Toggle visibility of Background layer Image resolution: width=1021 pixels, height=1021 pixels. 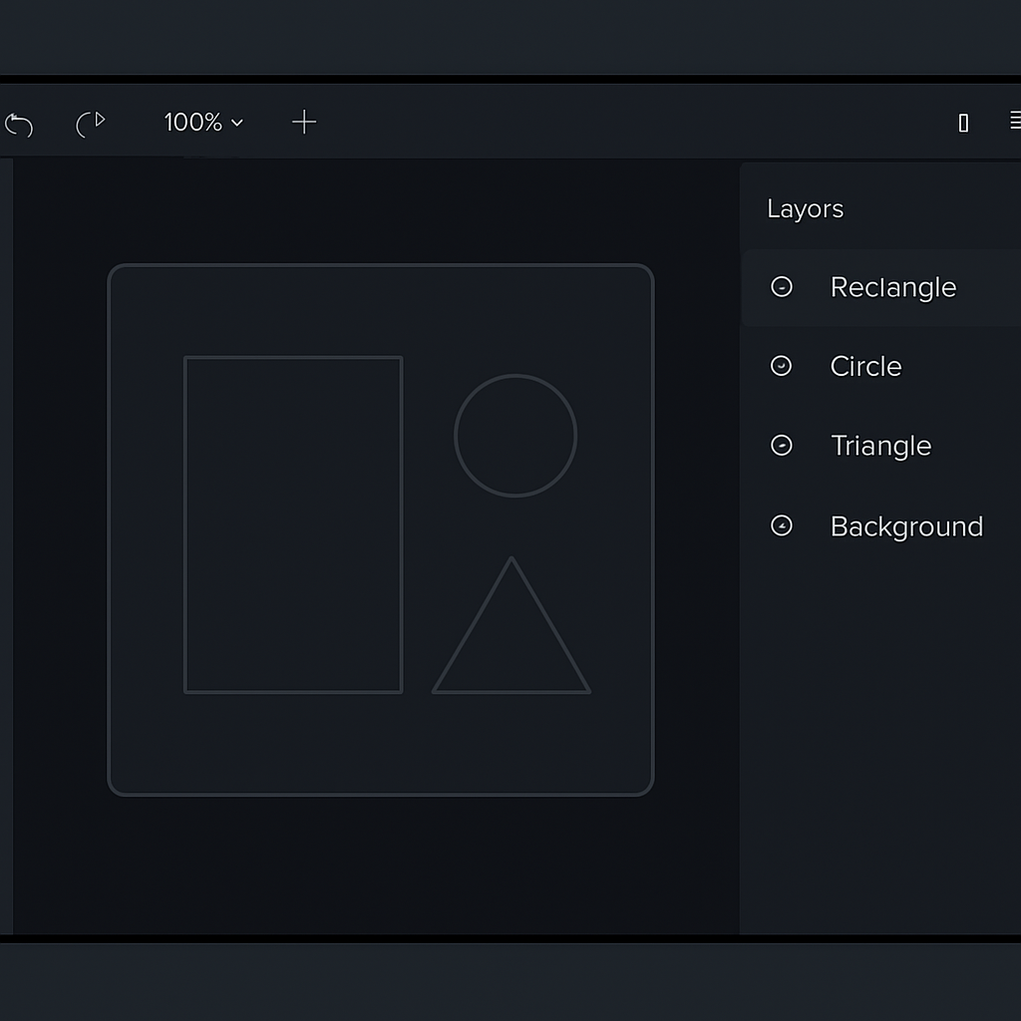point(782,525)
